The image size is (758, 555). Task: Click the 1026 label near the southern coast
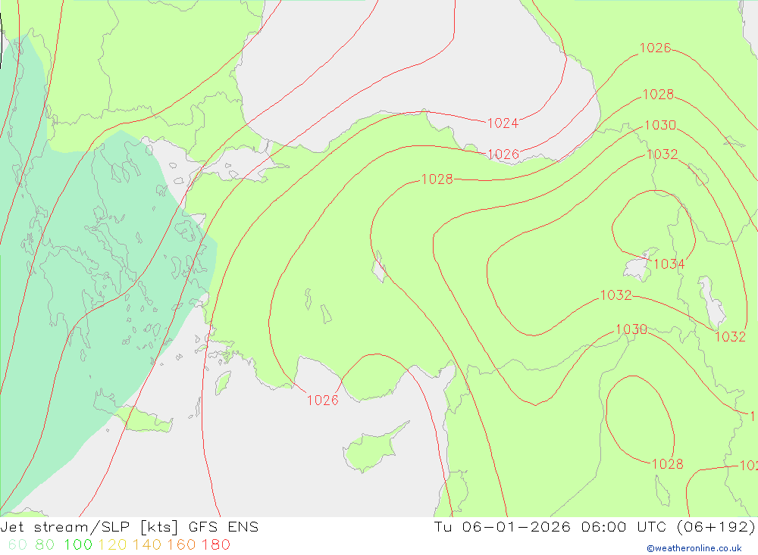click(x=322, y=401)
